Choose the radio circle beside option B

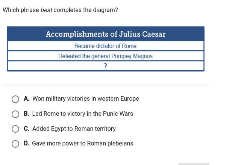[x=15, y=114]
